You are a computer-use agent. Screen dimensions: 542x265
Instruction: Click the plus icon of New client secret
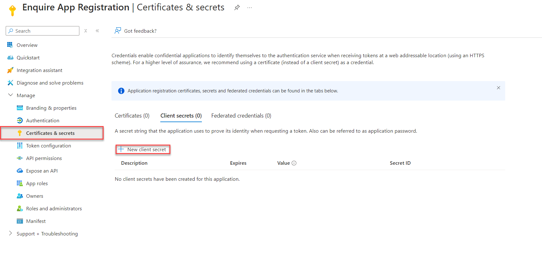pyautogui.click(x=121, y=149)
